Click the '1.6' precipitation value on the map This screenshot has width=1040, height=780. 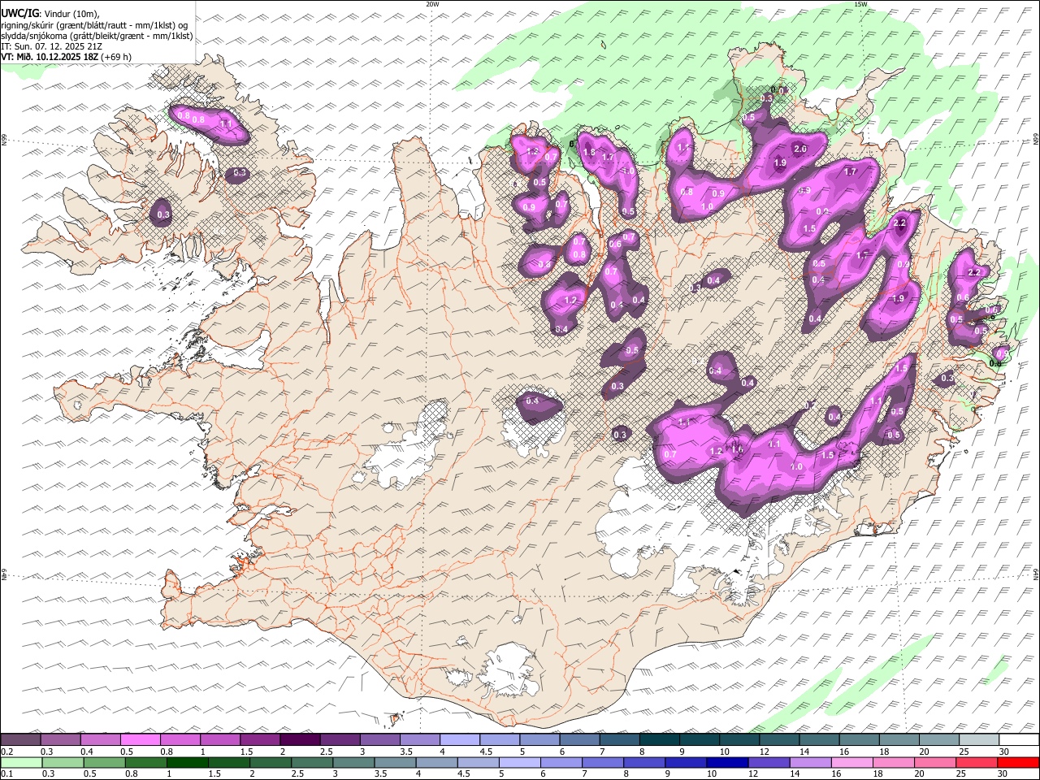pyautogui.click(x=737, y=449)
